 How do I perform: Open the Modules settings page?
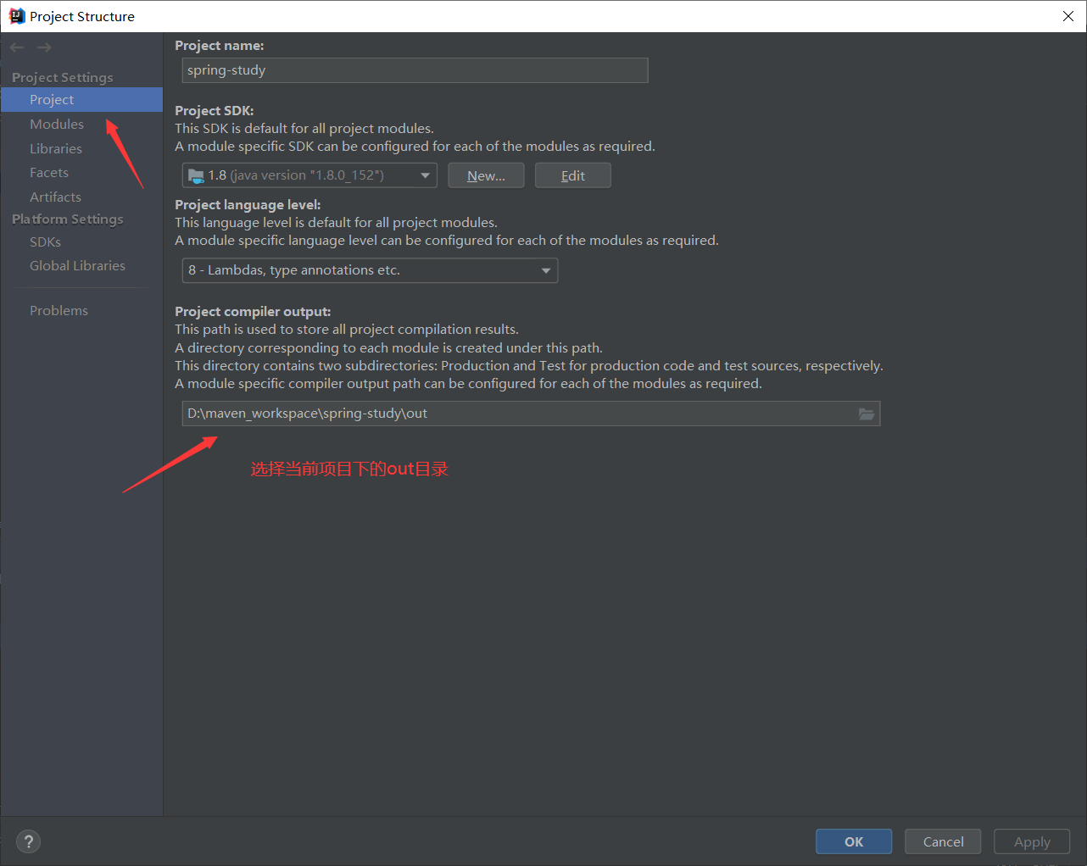point(57,124)
